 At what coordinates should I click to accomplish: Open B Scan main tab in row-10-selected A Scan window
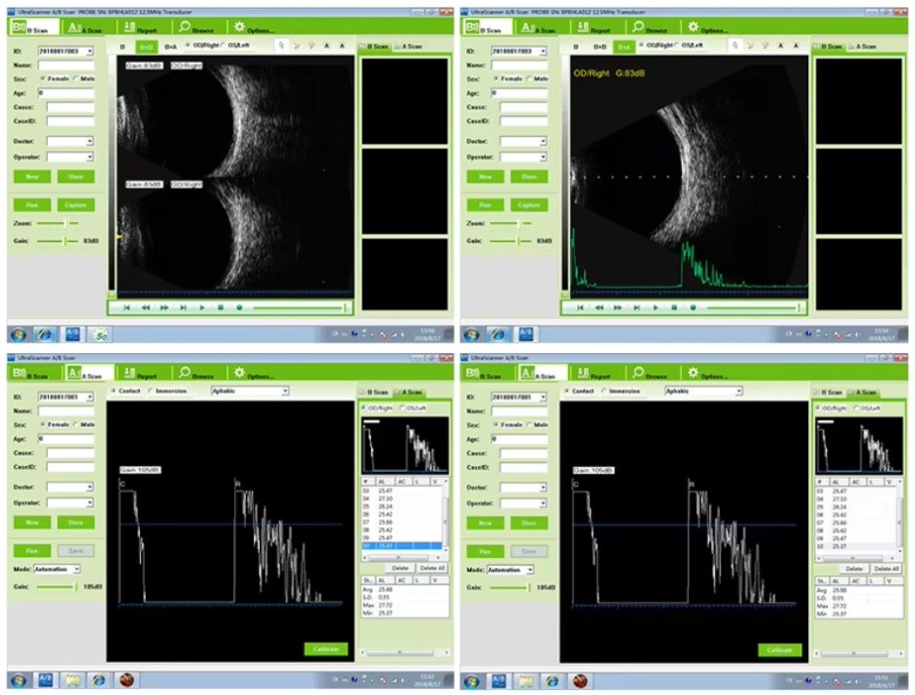[30, 374]
